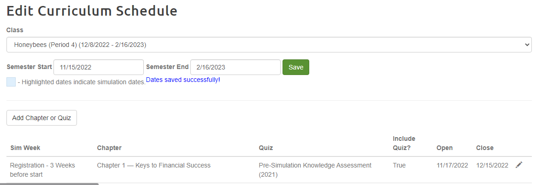Open the Class dropdown showing Honeybees (Period 4)
Screen dimensions: 536x185
tap(269, 45)
